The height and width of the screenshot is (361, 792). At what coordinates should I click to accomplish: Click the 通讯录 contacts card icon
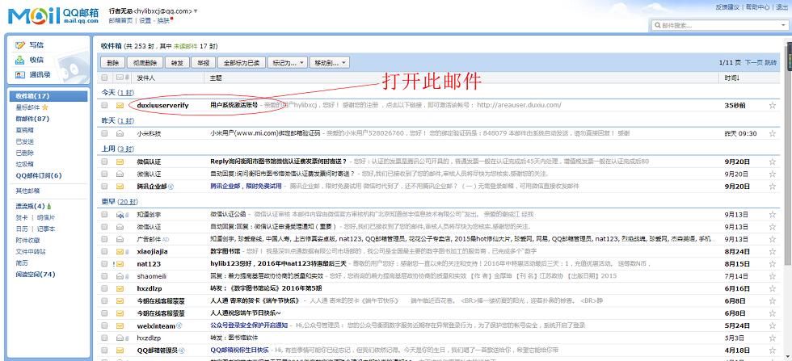coord(19,75)
